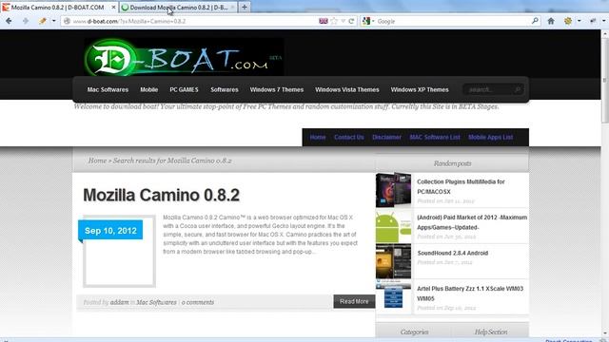Open the Mobile Apps List link
The width and height of the screenshot is (609, 342).
pyautogui.click(x=491, y=137)
